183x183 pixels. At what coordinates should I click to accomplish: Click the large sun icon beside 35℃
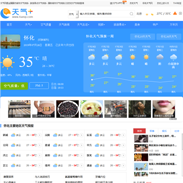pos(8,63)
